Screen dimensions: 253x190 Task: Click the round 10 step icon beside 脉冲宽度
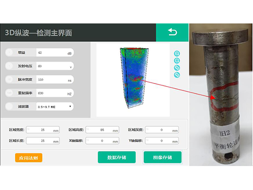[x=10, y=80]
